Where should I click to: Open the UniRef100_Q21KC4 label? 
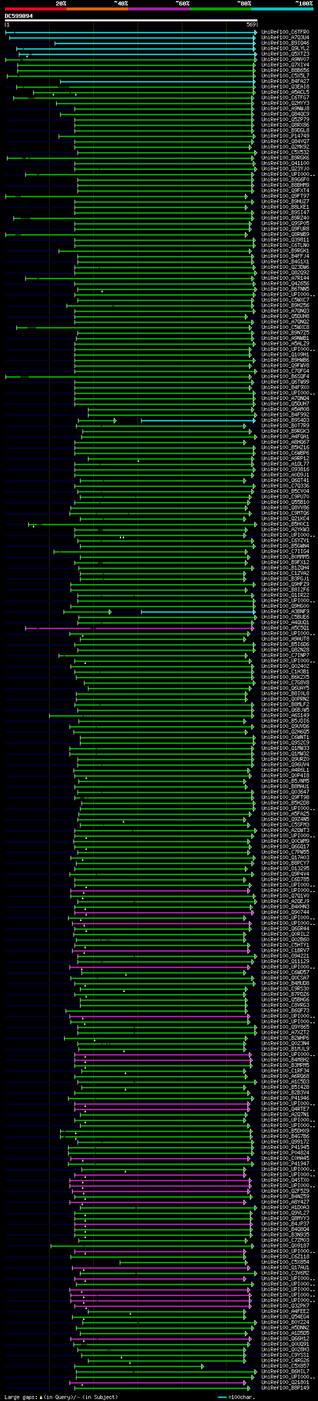(x=285, y=518)
